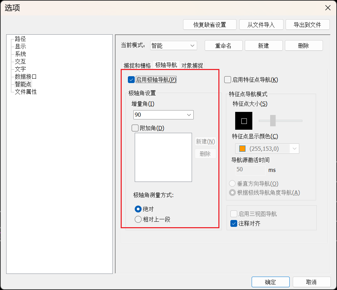Image resolution: width=337 pixels, height=290 pixels.
Task: Click the 恢复缺省设置 button
Action: pos(210,25)
